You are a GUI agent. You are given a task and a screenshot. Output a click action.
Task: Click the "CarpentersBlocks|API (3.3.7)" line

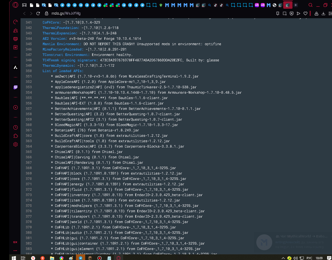[118, 146]
